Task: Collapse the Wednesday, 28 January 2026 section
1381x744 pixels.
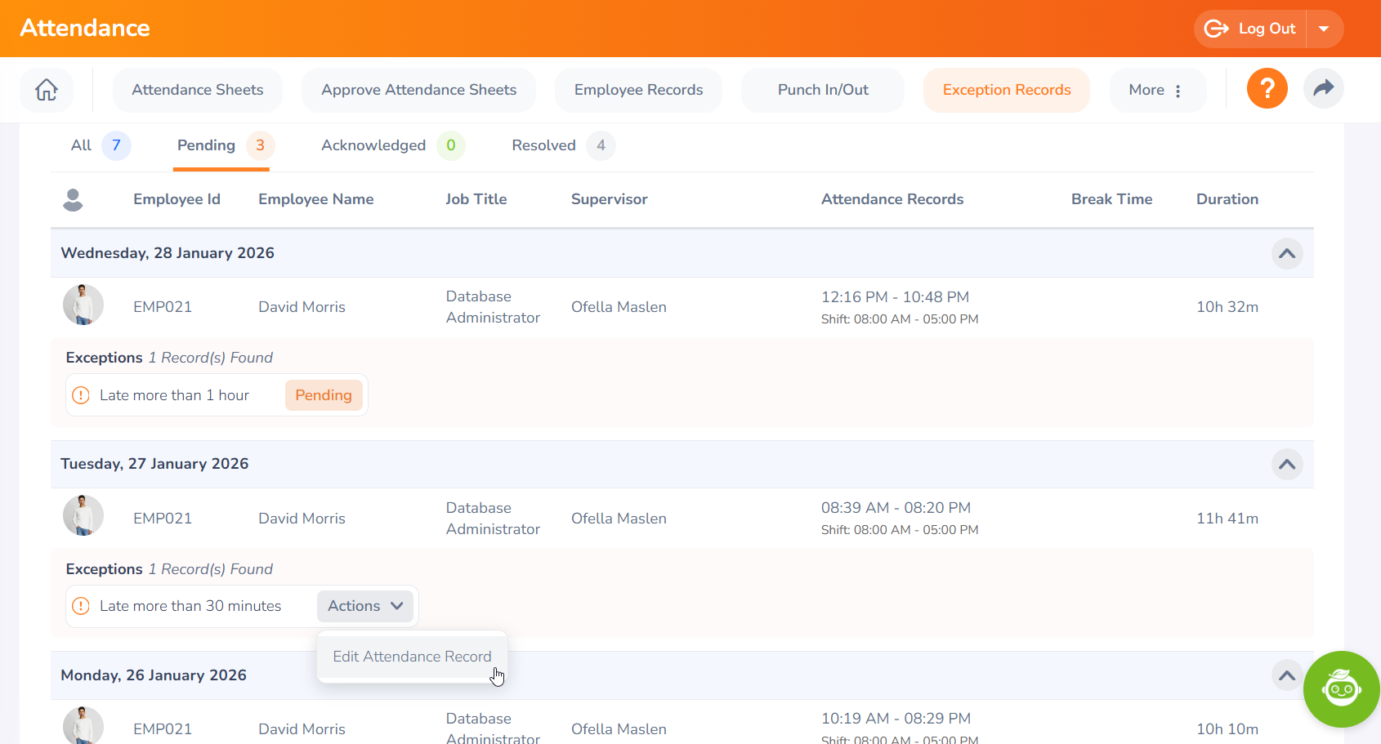Action: click(1286, 253)
